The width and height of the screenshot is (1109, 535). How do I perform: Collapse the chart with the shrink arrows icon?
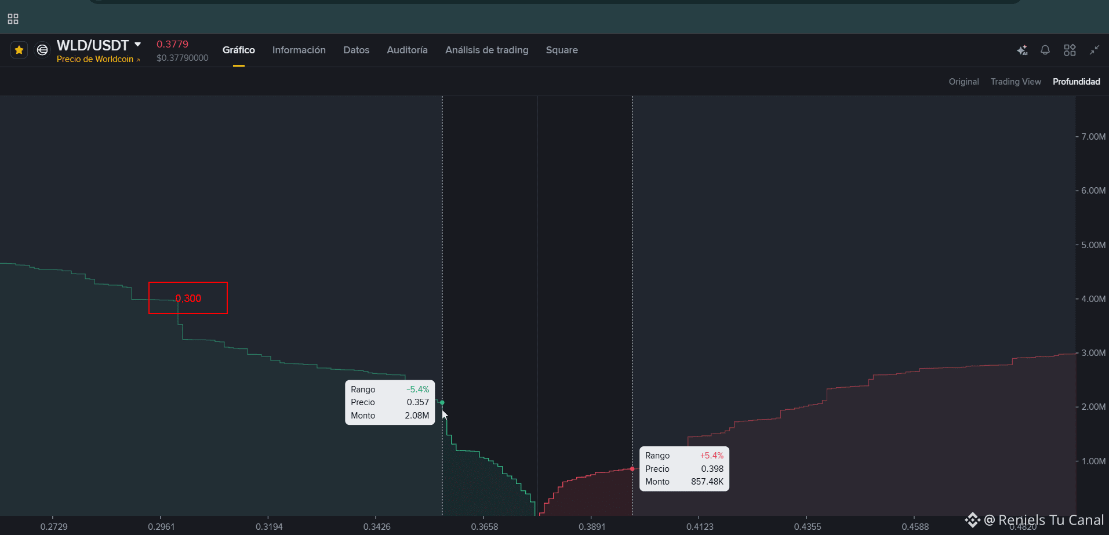[1095, 50]
